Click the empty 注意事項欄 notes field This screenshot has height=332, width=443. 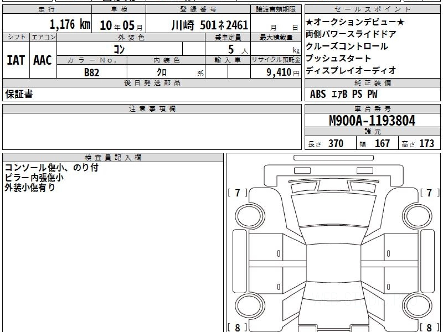(152, 131)
